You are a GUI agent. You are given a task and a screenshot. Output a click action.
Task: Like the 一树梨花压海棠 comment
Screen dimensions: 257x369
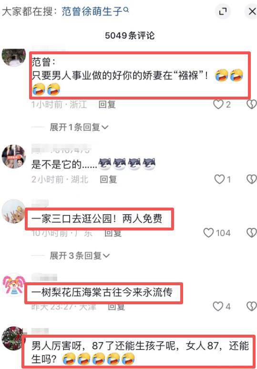tap(221, 306)
